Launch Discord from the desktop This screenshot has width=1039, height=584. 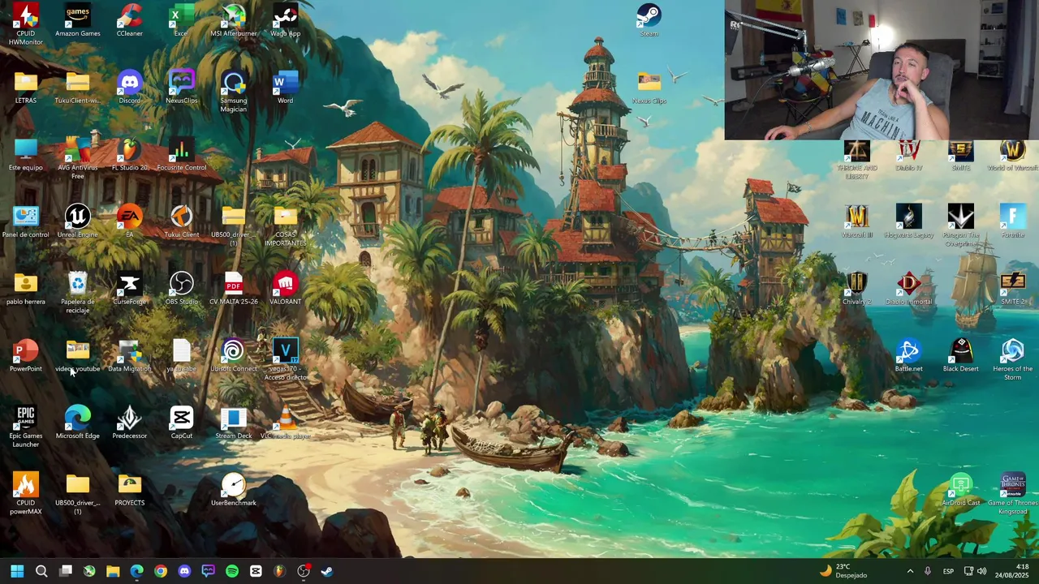[x=130, y=88]
